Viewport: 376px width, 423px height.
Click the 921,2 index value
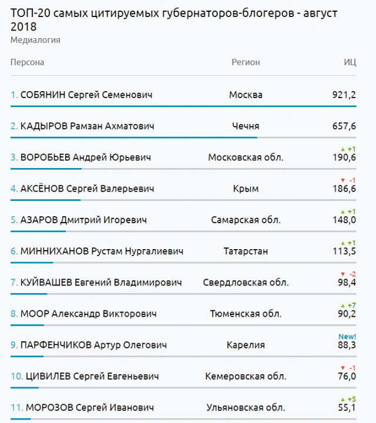click(344, 95)
